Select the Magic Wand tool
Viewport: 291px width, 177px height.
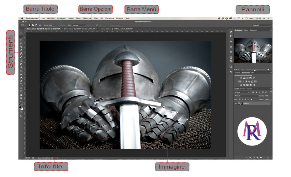(21, 43)
